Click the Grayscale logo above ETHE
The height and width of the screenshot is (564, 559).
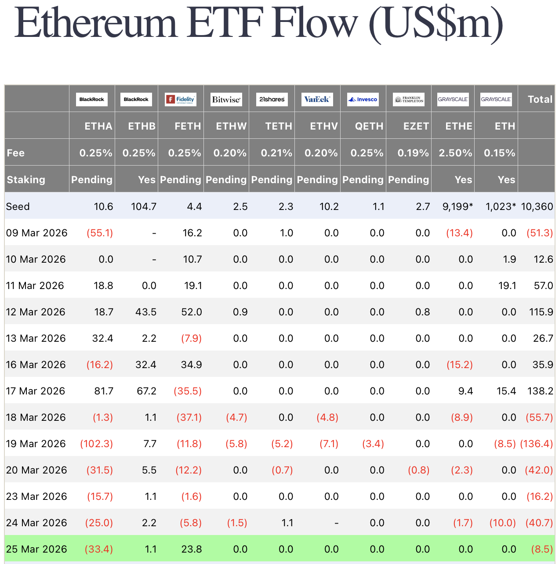(453, 99)
